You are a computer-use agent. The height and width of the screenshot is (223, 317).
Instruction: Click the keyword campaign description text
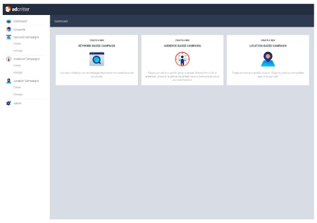(97, 75)
